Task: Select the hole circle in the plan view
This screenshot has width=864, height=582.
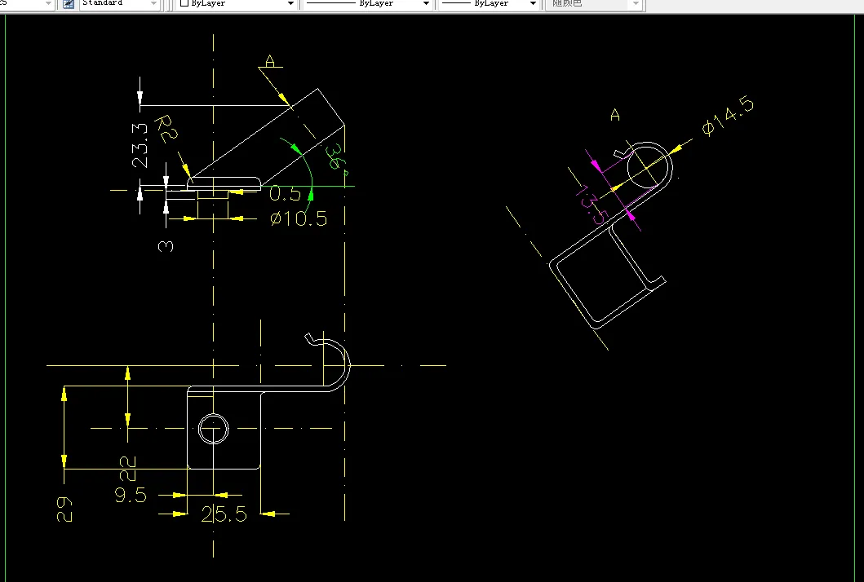Action: 213,429
